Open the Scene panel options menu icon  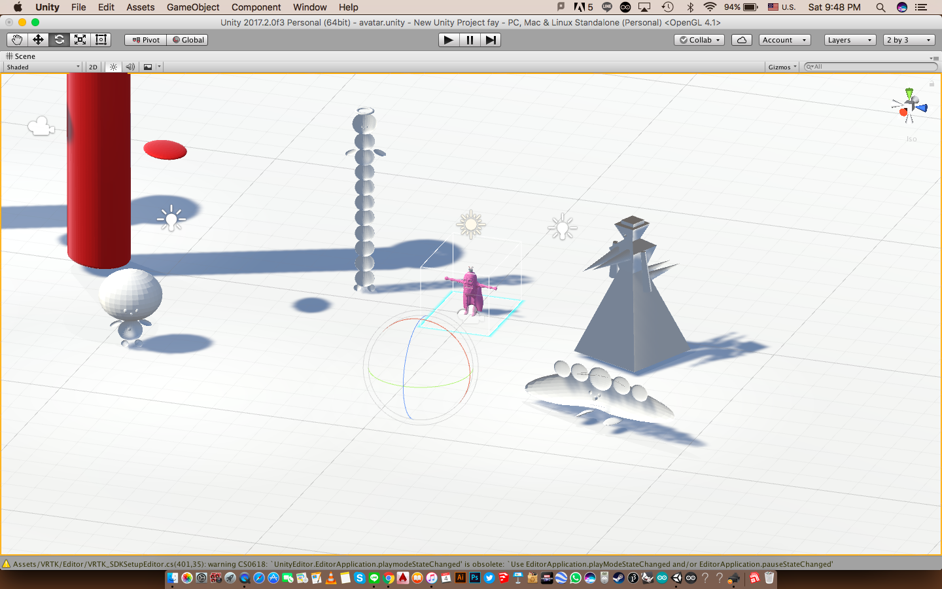coord(933,58)
